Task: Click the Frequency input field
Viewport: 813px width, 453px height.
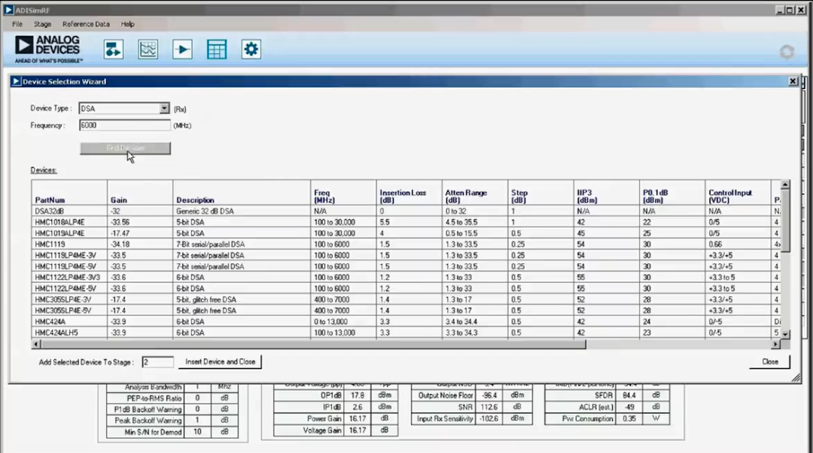Action: [124, 125]
